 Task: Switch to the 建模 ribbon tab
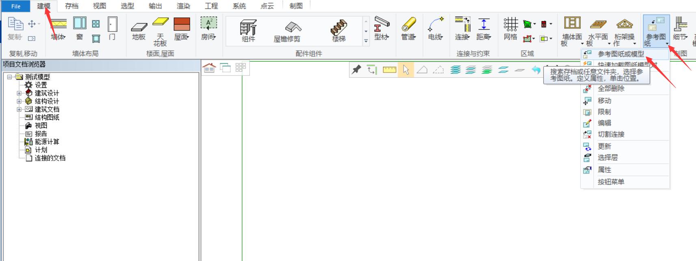pos(44,6)
